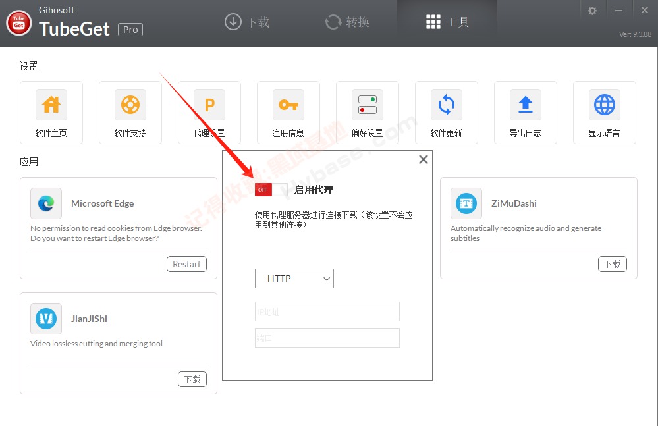658x426 pixels.
Task: Click the 启用代理 label text
Action: [314, 190]
